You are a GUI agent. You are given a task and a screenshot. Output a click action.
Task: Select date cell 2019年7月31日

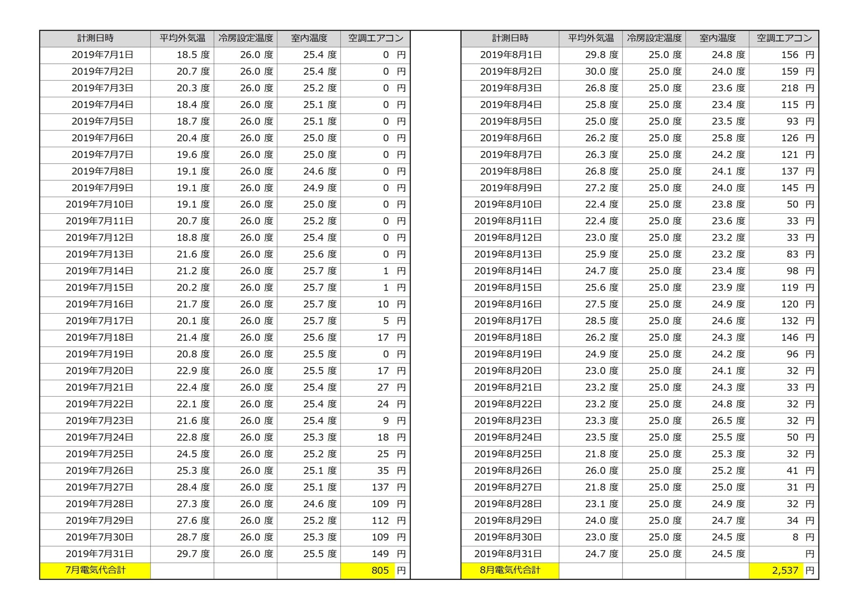click(95, 554)
